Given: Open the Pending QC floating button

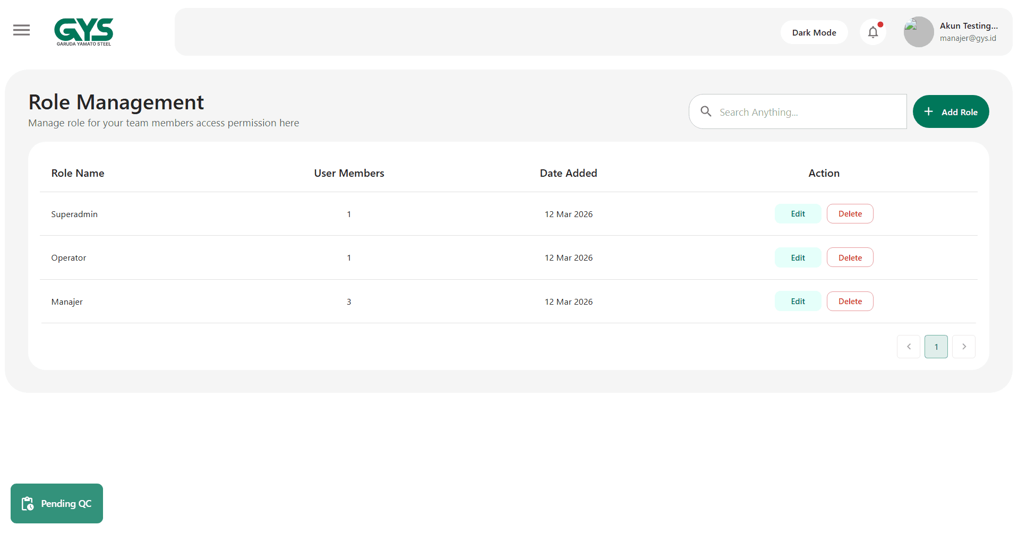Looking at the screenshot, I should pos(57,503).
